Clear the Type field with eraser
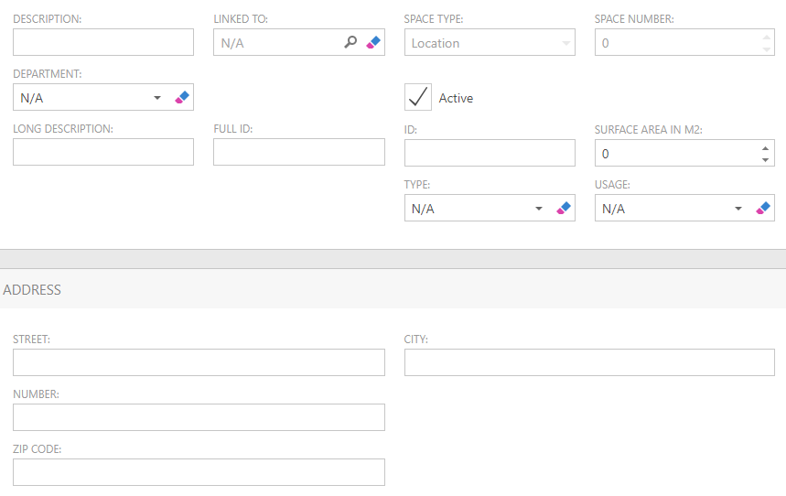Screen dimensions: 786x496 coord(564,208)
